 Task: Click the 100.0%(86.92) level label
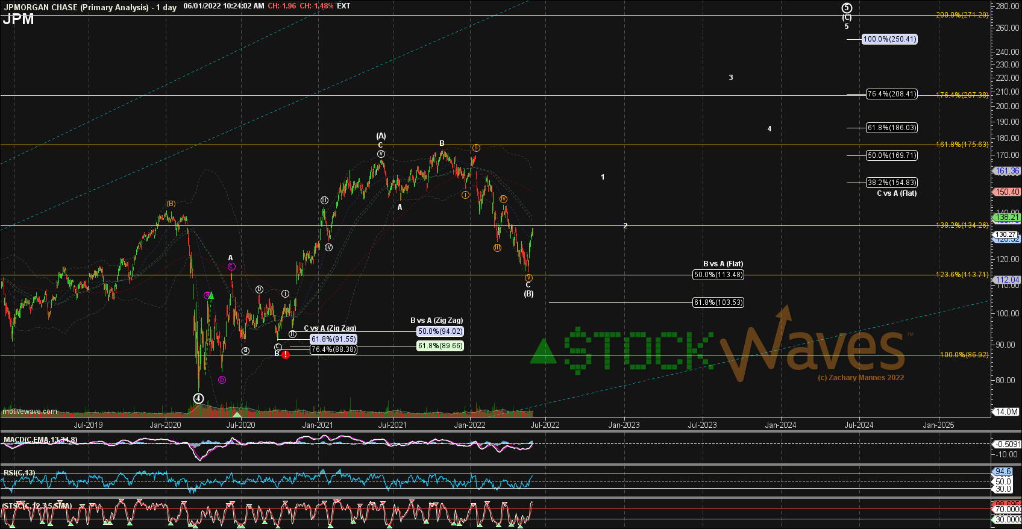pyautogui.click(x=964, y=355)
